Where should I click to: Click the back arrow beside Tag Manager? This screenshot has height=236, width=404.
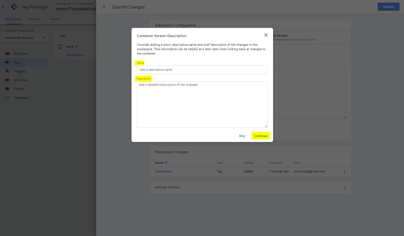[3, 7]
